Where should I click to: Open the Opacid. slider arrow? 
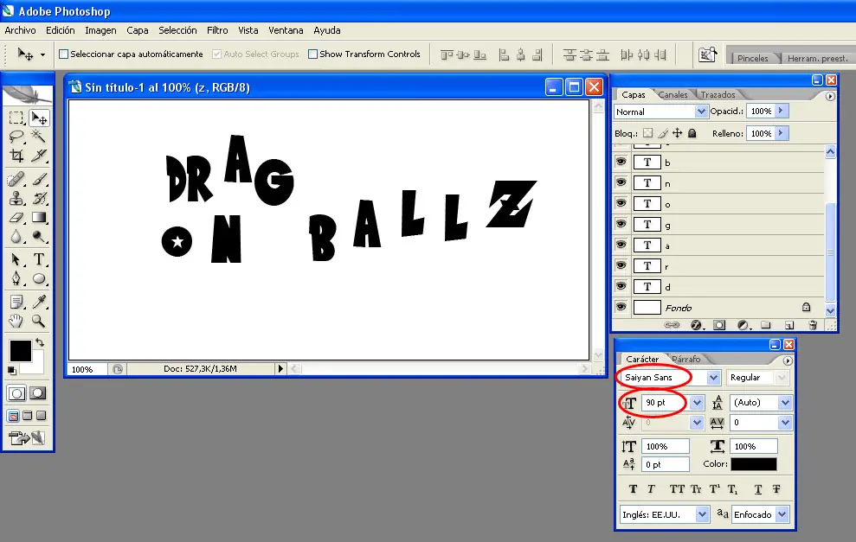[x=781, y=111]
